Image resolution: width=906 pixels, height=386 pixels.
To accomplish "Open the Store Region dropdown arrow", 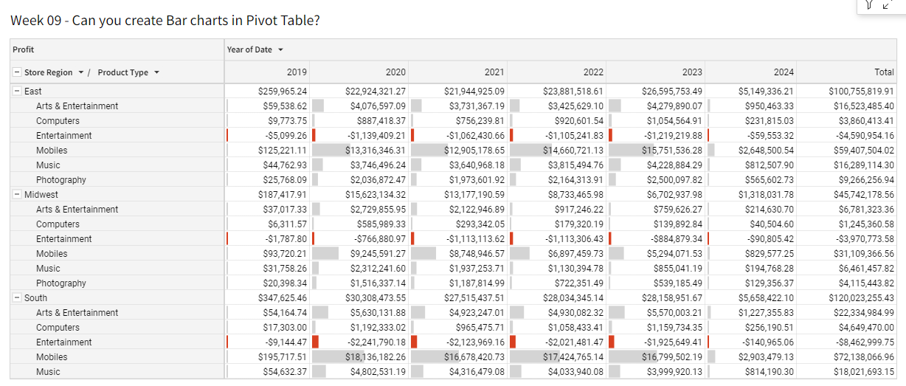I will 81,72.
